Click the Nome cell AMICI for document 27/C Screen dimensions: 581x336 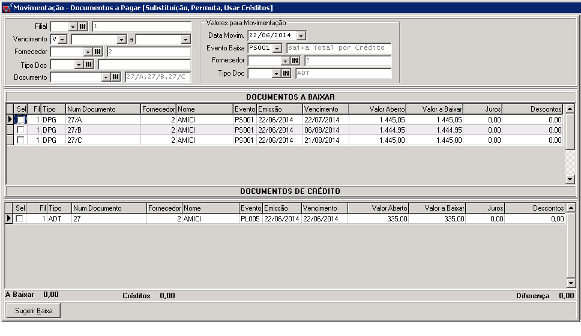(x=204, y=140)
